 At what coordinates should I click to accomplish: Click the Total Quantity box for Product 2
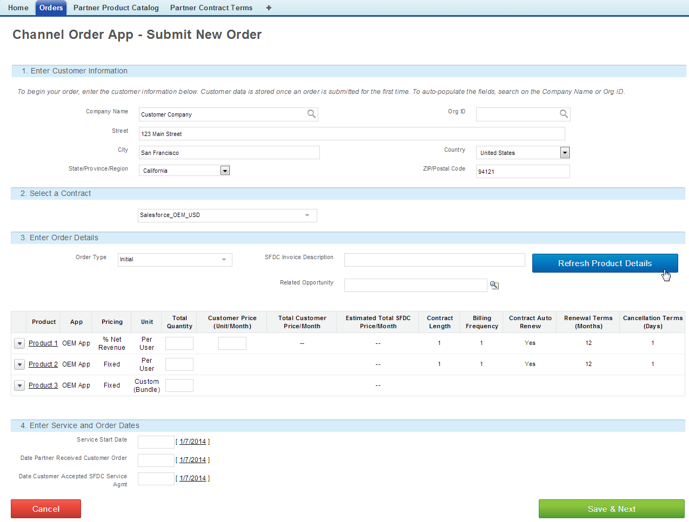[179, 364]
